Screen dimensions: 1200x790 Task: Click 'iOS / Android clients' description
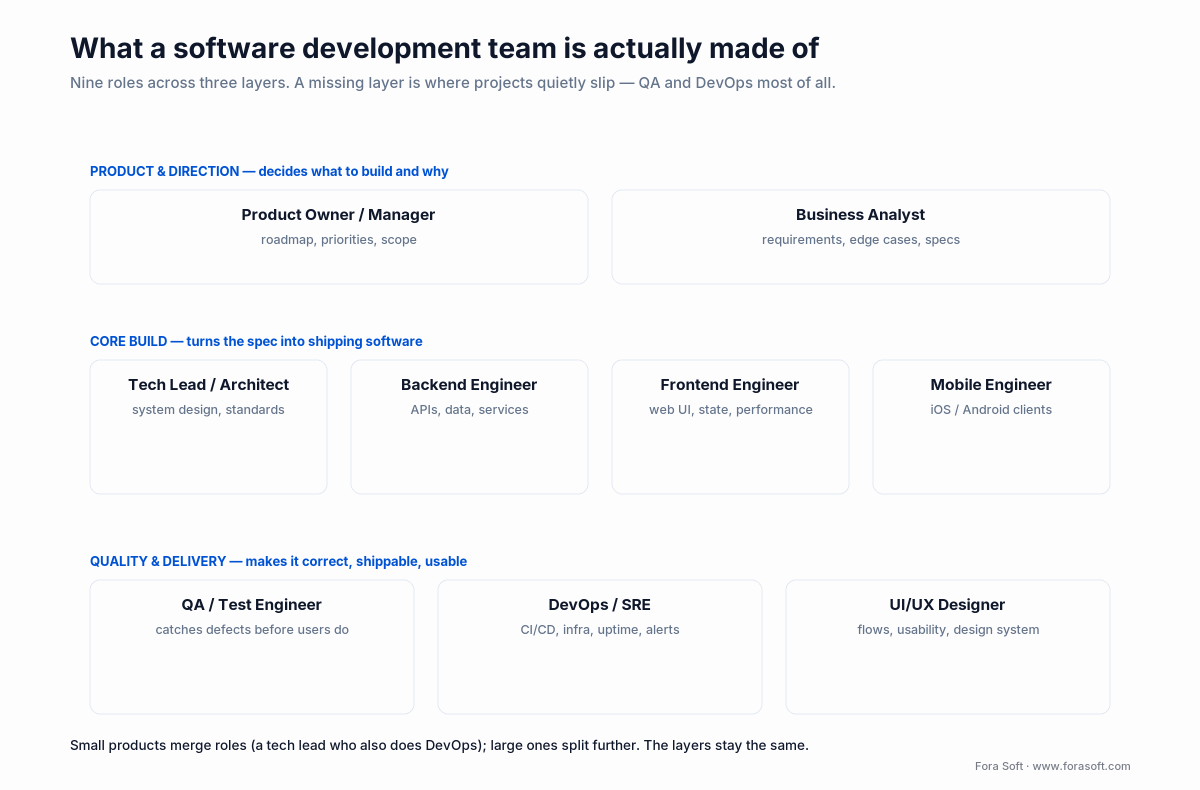pos(991,409)
